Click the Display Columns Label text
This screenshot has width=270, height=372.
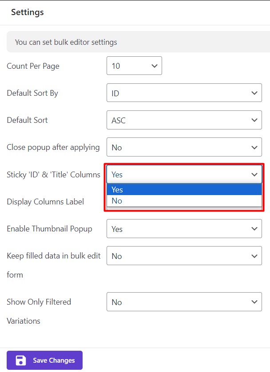(45, 202)
